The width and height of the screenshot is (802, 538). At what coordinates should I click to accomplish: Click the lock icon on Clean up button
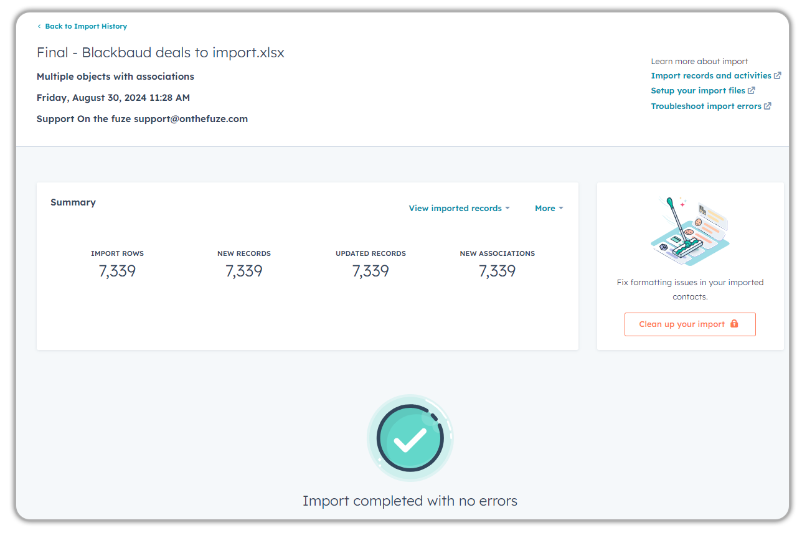734,324
